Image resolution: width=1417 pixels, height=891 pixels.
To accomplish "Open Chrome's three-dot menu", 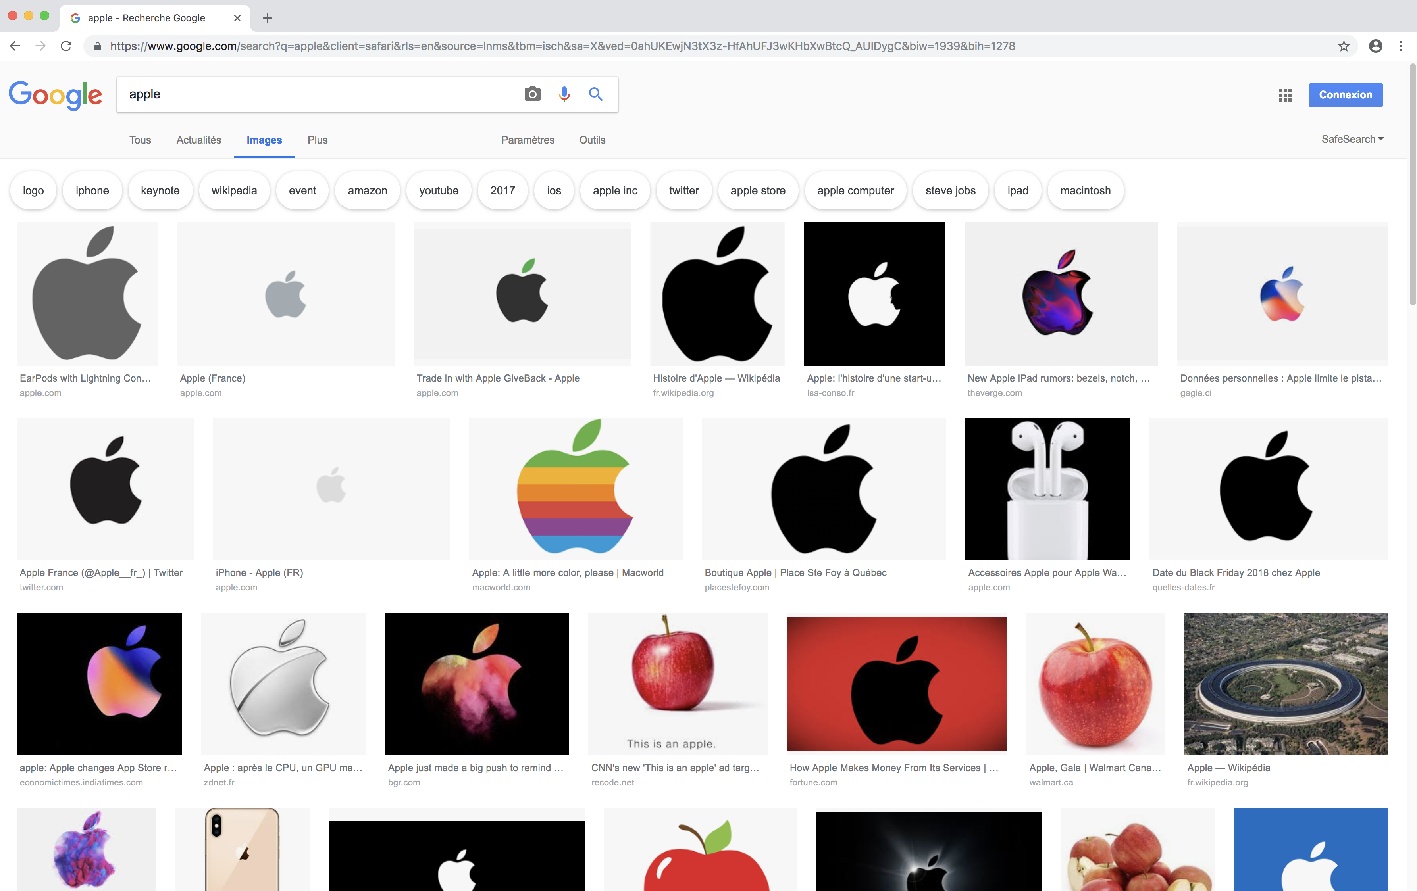I will click(x=1401, y=46).
